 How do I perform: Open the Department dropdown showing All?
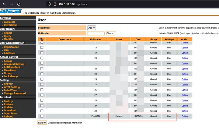(92, 28)
